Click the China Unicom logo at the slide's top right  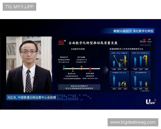[143, 41]
